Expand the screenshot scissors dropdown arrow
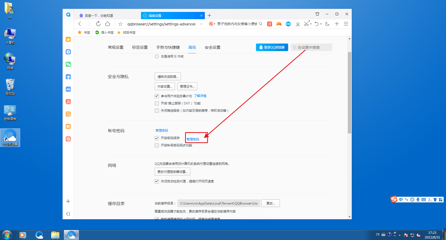This screenshot has height=240, width=446. (x=311, y=24)
